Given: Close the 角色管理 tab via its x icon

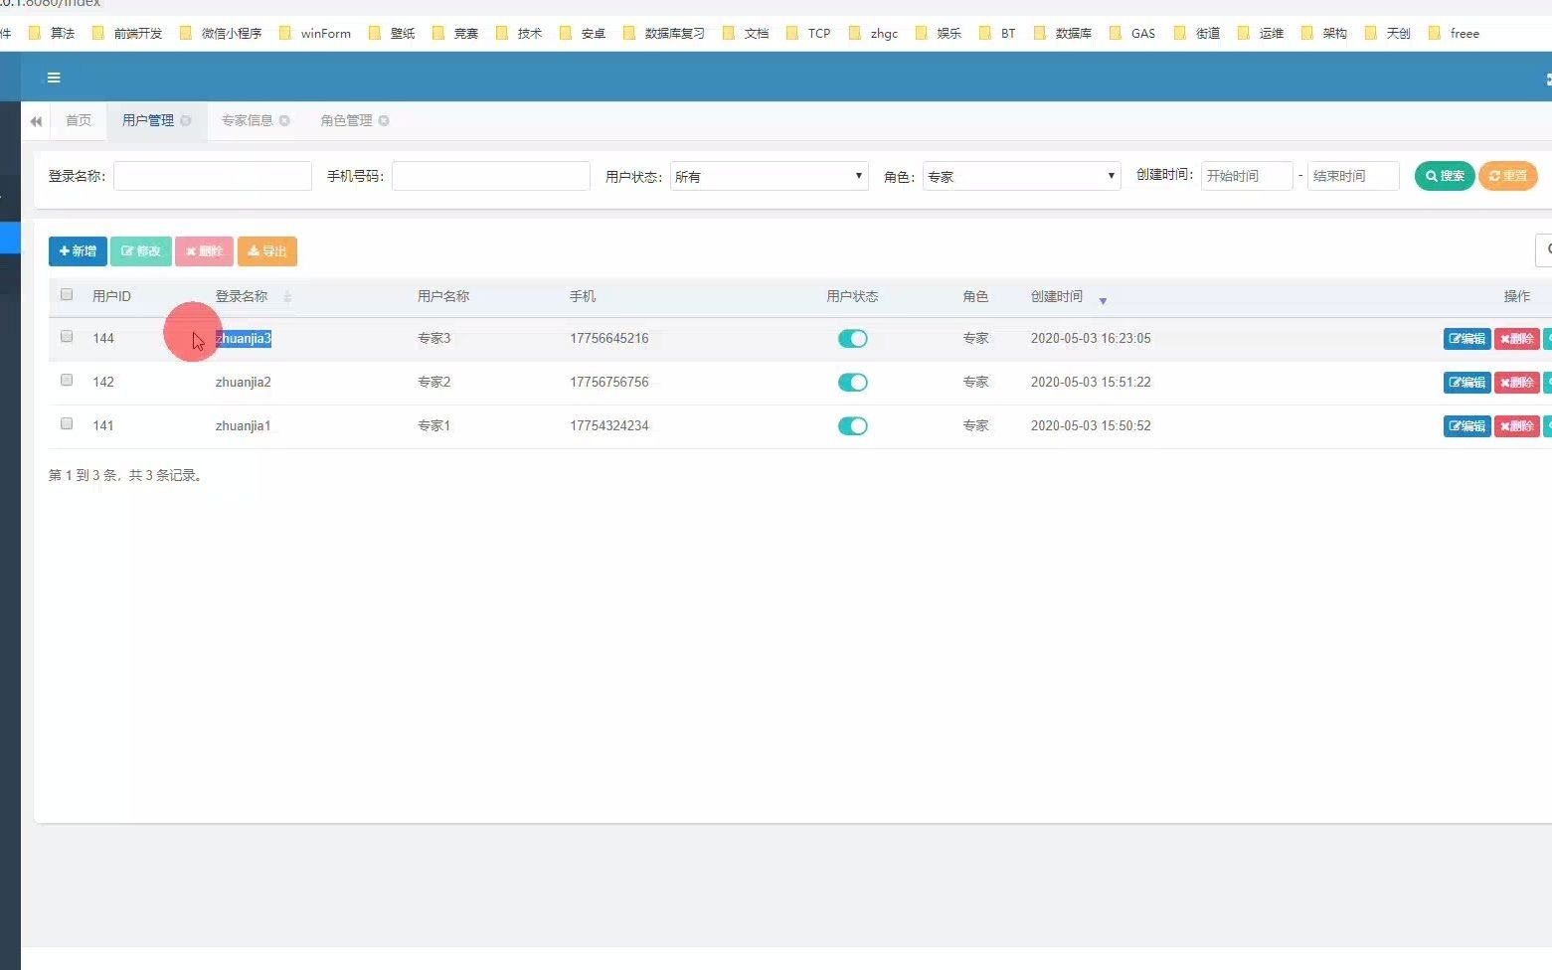Looking at the screenshot, I should click(384, 120).
